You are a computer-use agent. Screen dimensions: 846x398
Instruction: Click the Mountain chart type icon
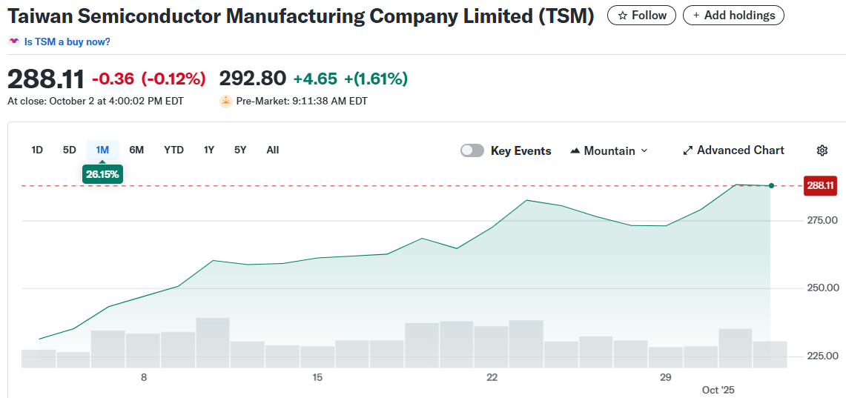[575, 150]
